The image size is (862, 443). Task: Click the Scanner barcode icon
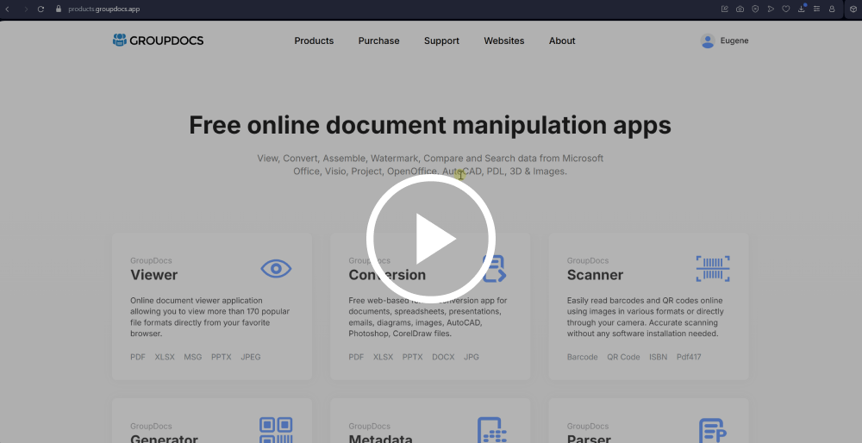coord(713,269)
